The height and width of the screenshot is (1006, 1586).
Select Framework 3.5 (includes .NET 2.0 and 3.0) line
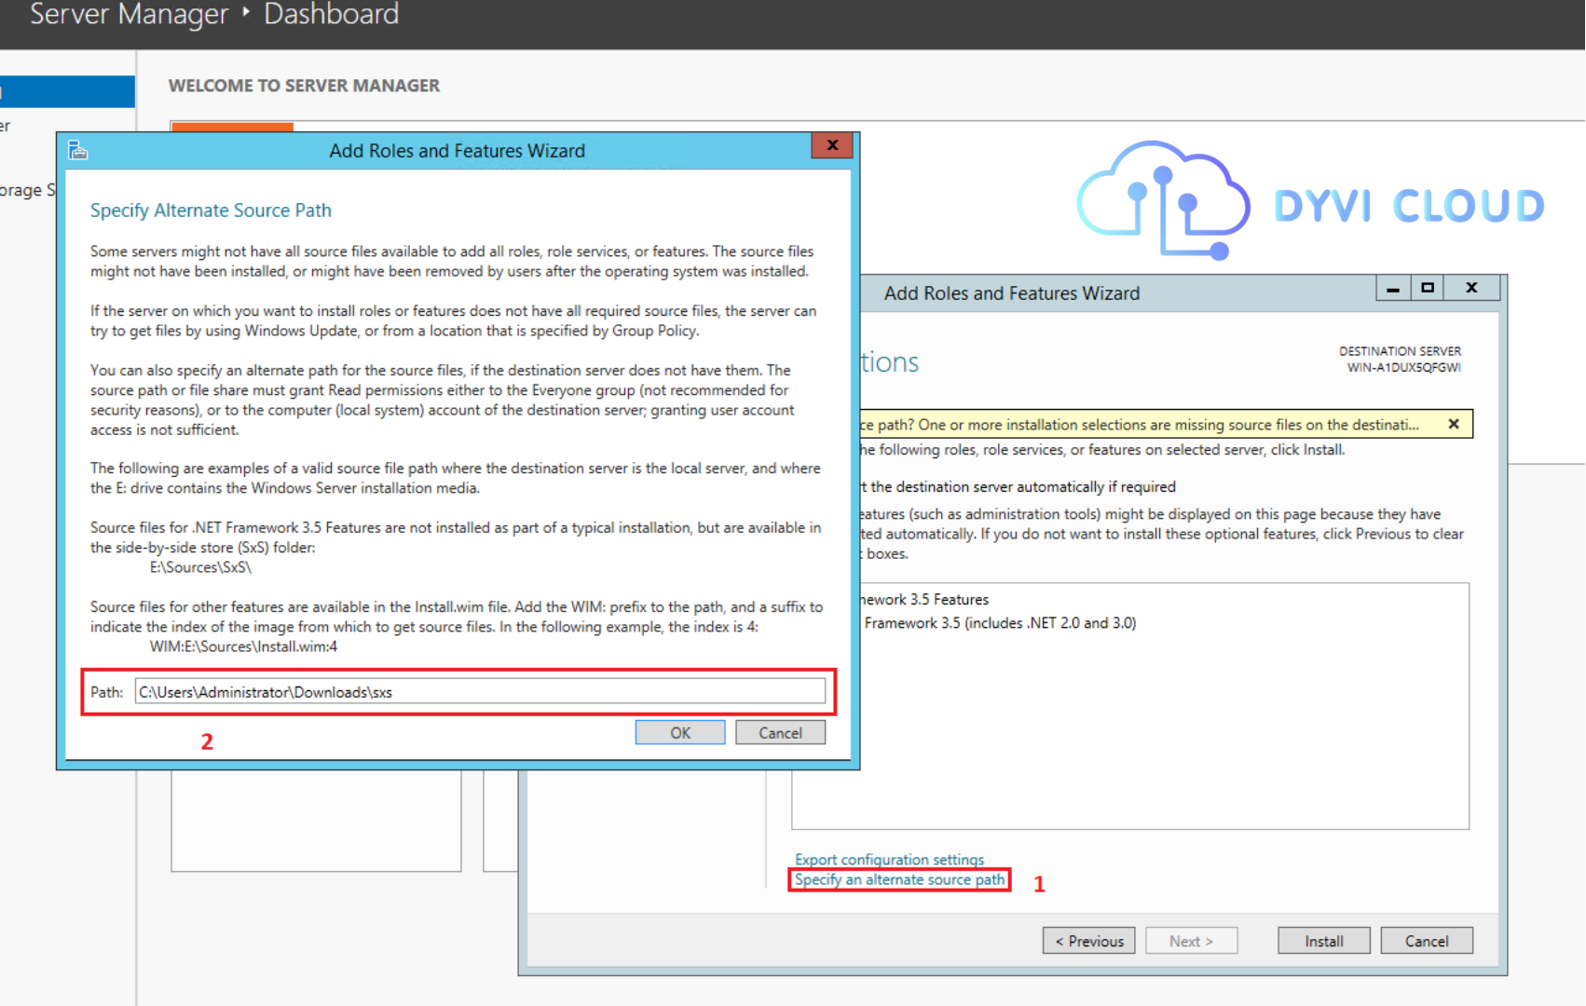coord(999,622)
